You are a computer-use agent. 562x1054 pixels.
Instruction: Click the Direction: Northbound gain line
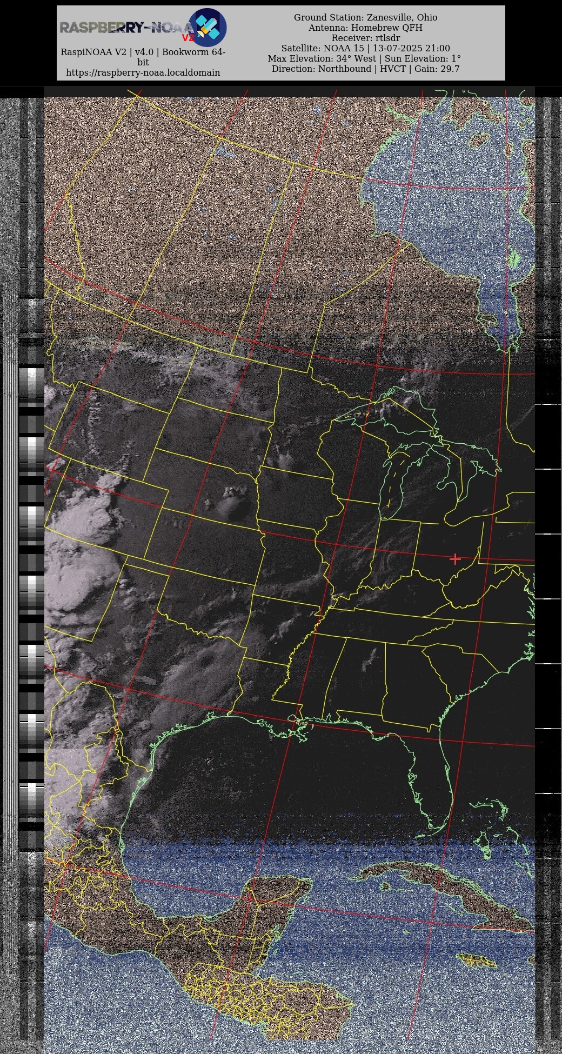coord(365,69)
